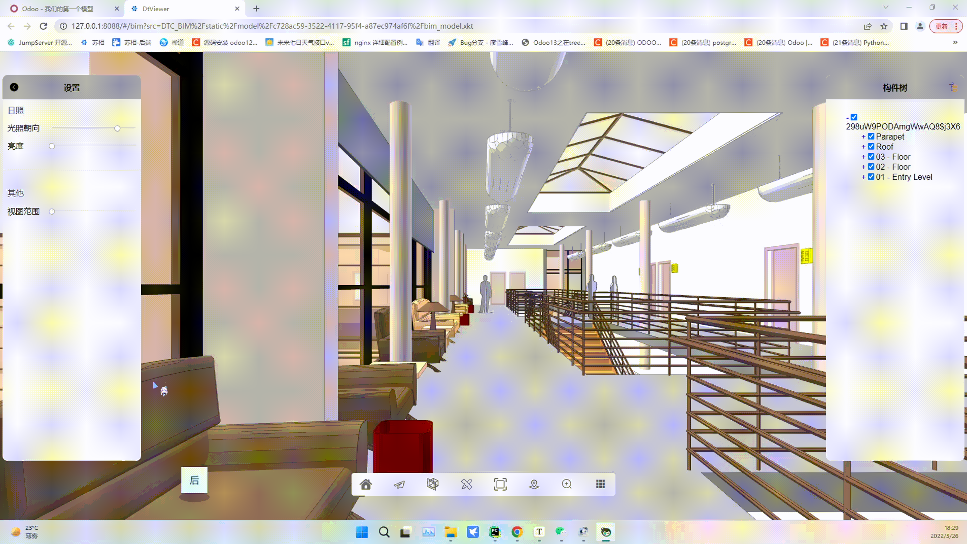Select the crossed ruler measure tool
This screenshot has width=967, height=544.
(466, 484)
